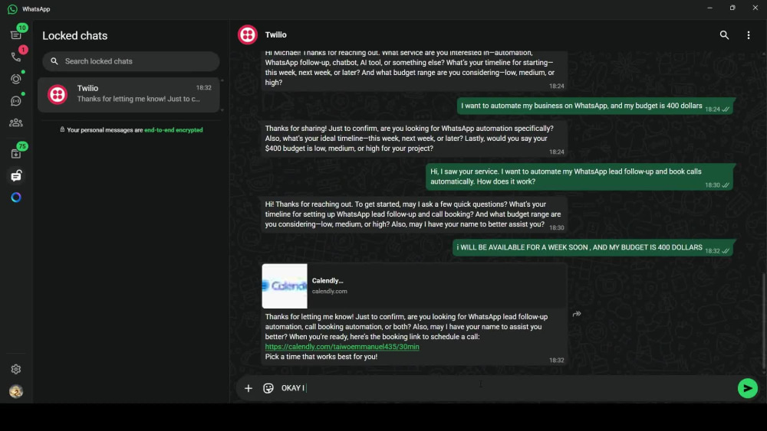
Task: Open the emoji and sticker picker
Action: click(x=268, y=388)
